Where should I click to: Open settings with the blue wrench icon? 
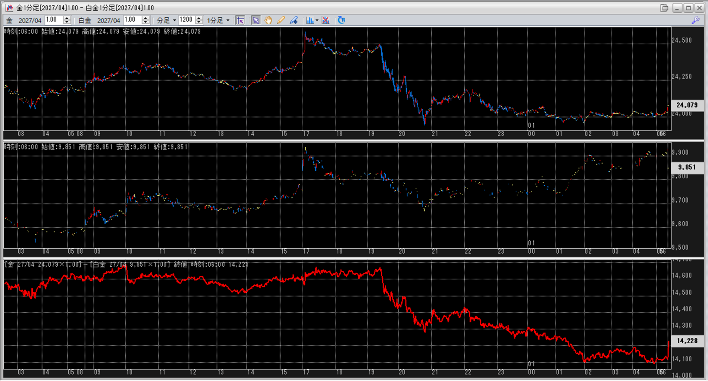pyautogui.click(x=695, y=20)
